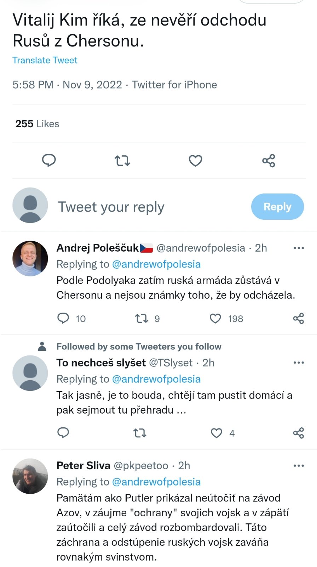Focus the Tweet your reply field
This screenshot has height=567, width=317.
(111, 207)
